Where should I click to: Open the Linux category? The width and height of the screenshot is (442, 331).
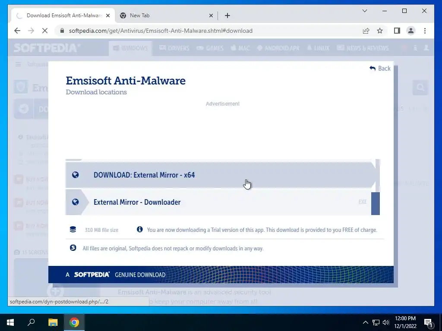pos(318,48)
